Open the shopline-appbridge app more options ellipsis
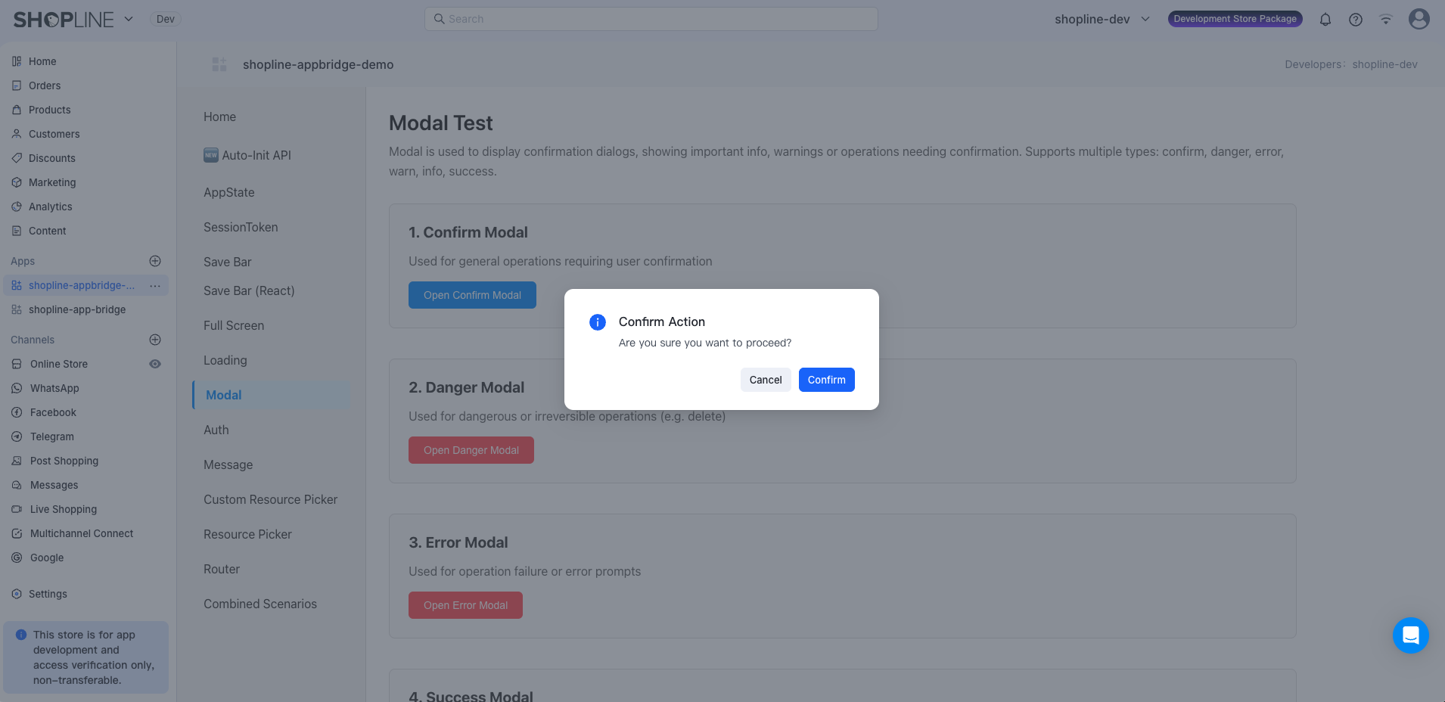This screenshot has height=702, width=1445. (155, 285)
